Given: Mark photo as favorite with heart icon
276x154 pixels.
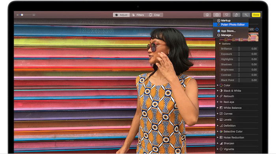Looking at the screenshot, I should 227,15.
